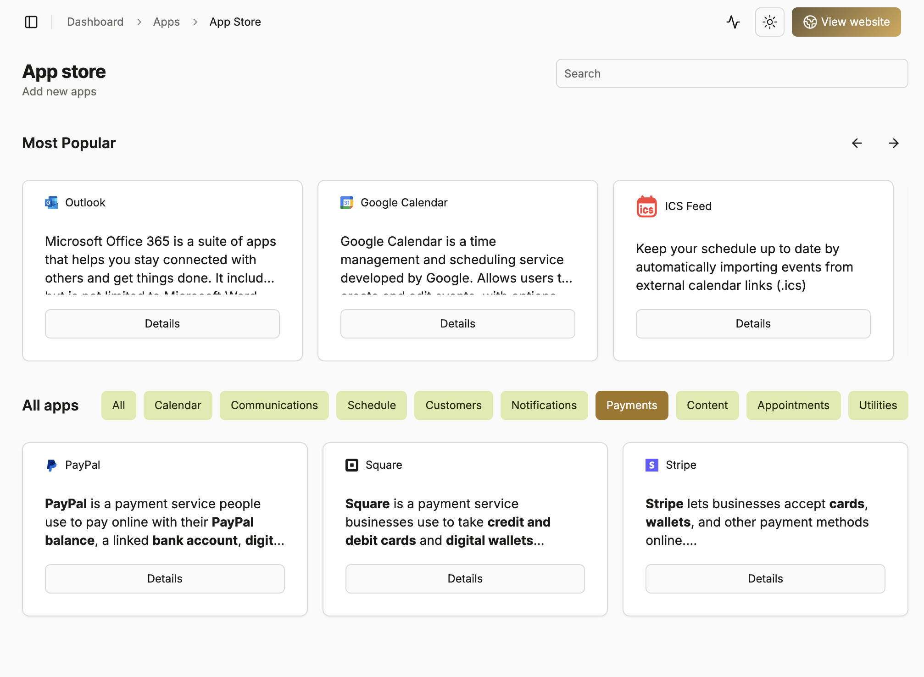Filter apps by Communications
This screenshot has width=924, height=677.
pyautogui.click(x=274, y=405)
